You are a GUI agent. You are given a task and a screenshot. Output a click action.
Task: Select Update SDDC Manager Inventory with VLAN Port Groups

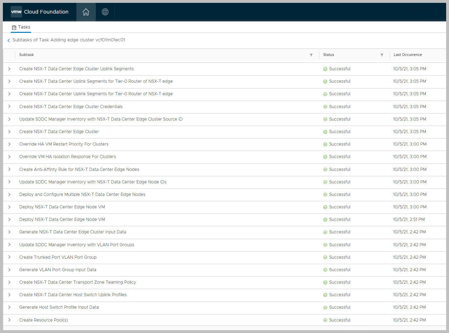point(76,245)
